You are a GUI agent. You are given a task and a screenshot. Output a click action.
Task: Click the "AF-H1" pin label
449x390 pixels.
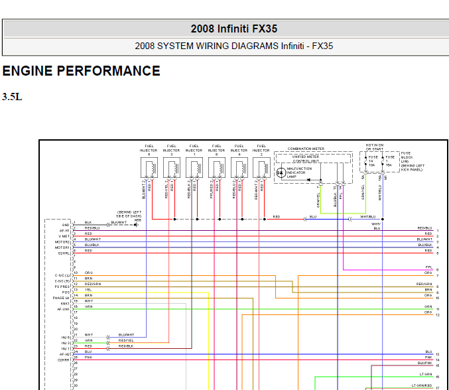(x=64, y=231)
